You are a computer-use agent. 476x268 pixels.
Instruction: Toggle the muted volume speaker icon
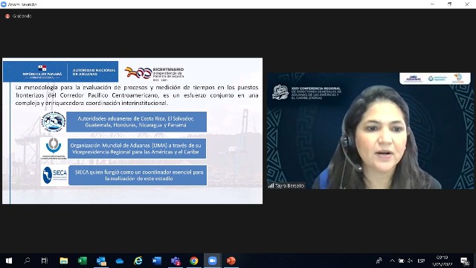(x=410, y=261)
